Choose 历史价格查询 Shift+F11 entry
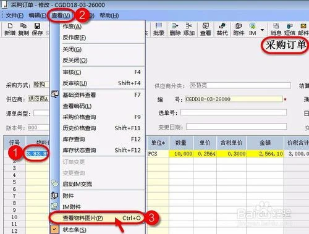This screenshot has width=309, height=234. 97,128
